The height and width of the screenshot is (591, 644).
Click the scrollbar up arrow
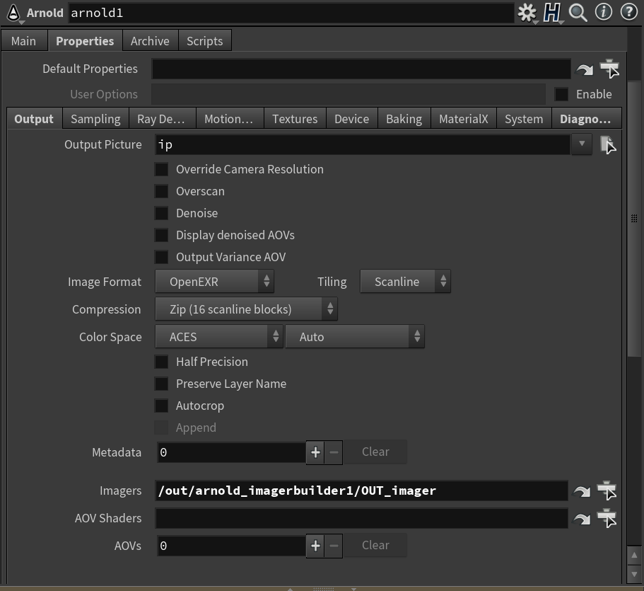(634, 556)
